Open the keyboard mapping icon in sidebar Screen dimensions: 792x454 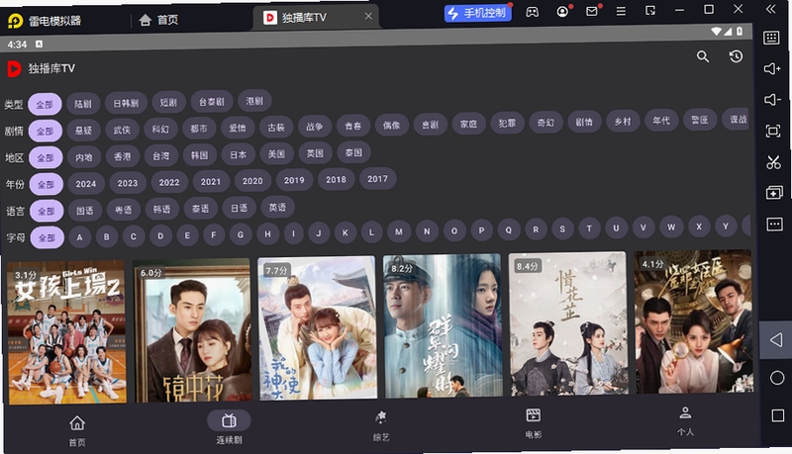click(x=771, y=38)
